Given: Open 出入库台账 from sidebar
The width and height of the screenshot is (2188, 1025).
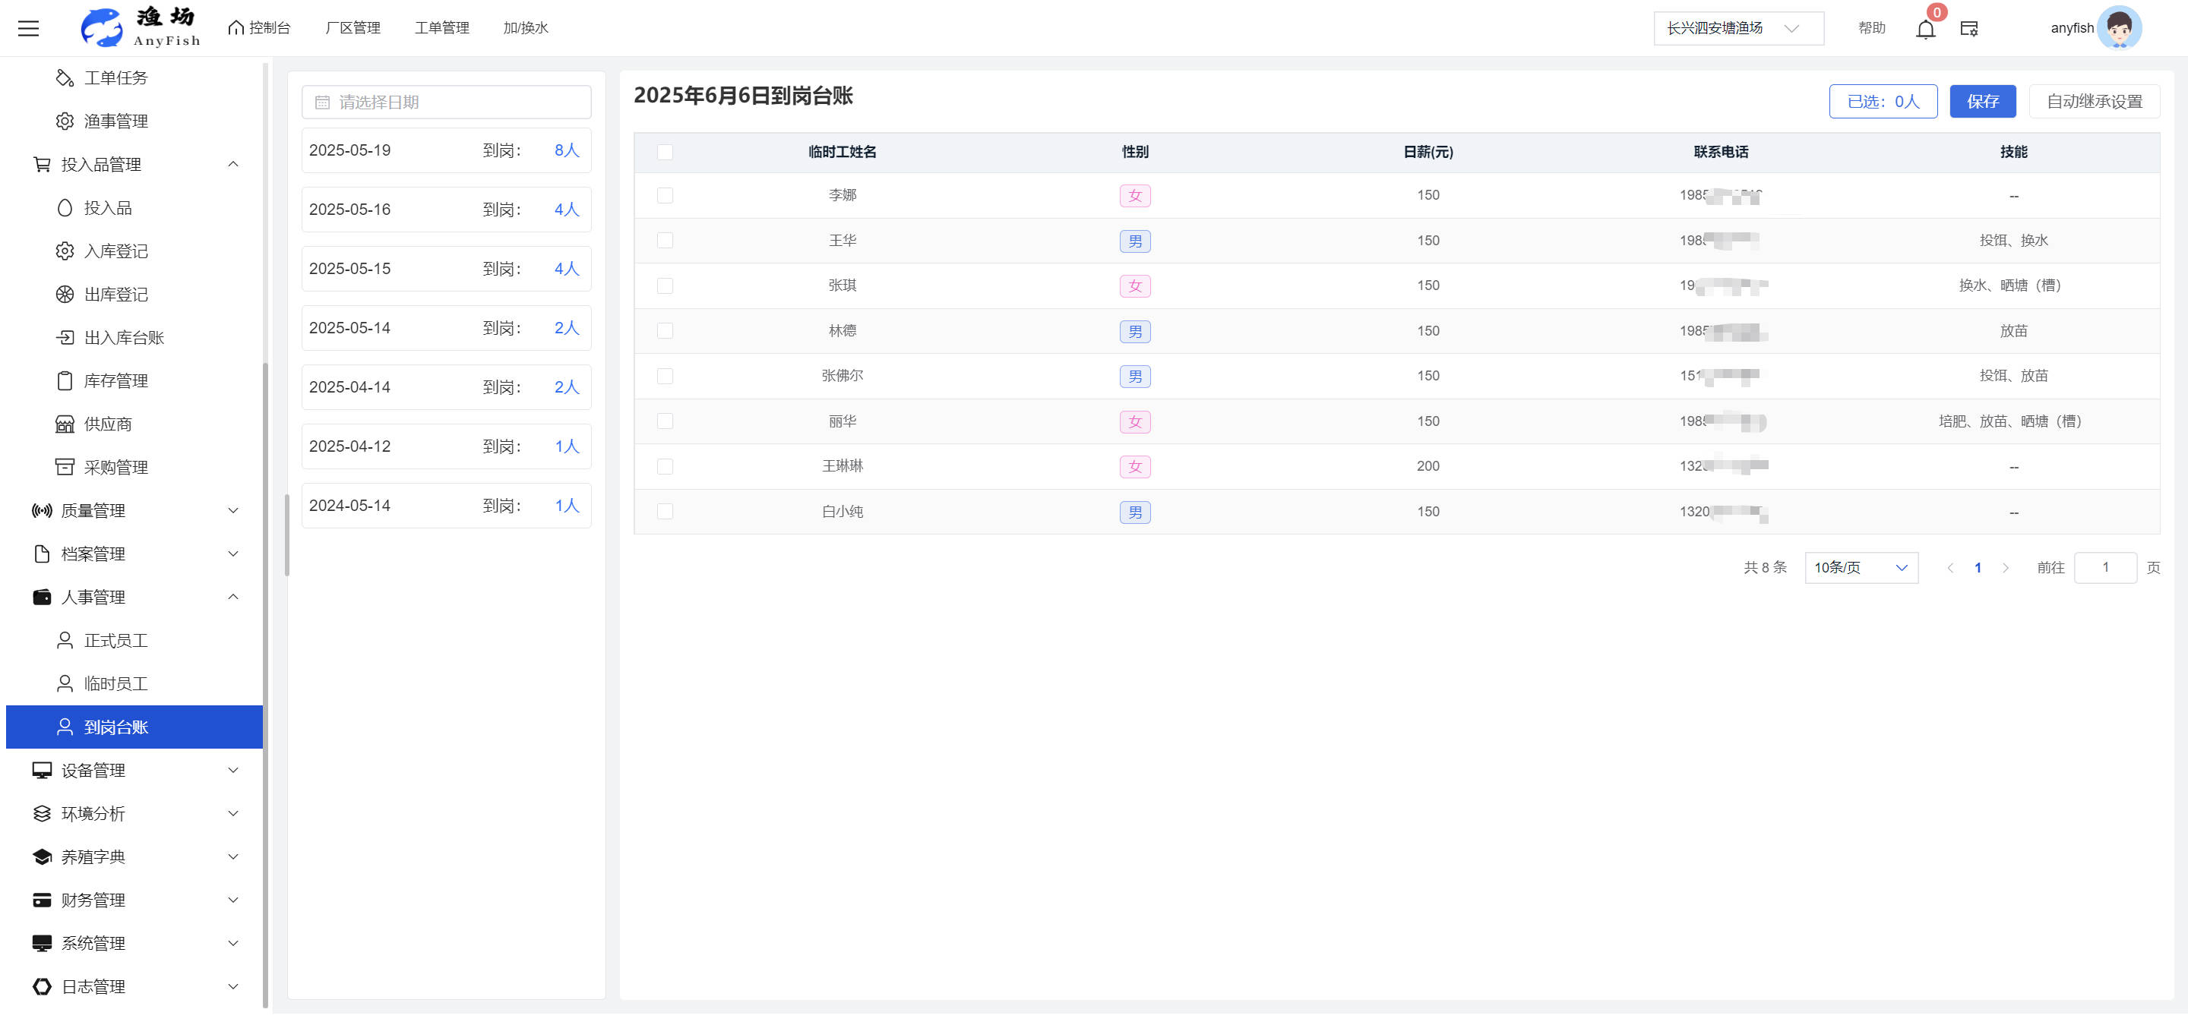Looking at the screenshot, I should (123, 338).
